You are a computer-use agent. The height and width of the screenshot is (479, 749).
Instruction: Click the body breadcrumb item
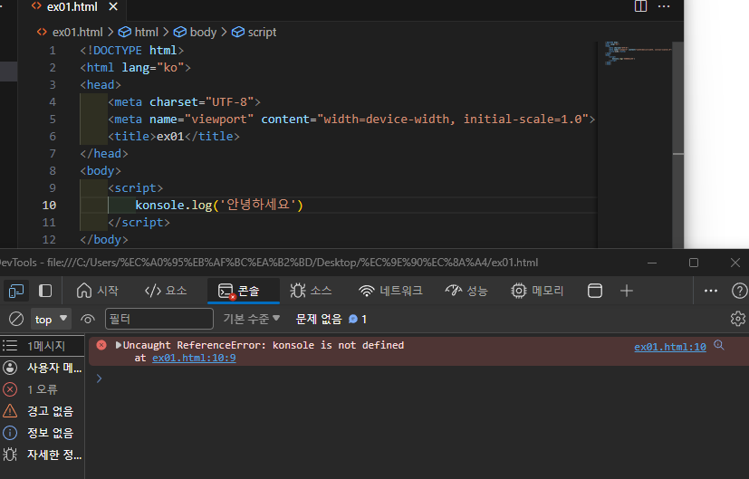pos(195,32)
